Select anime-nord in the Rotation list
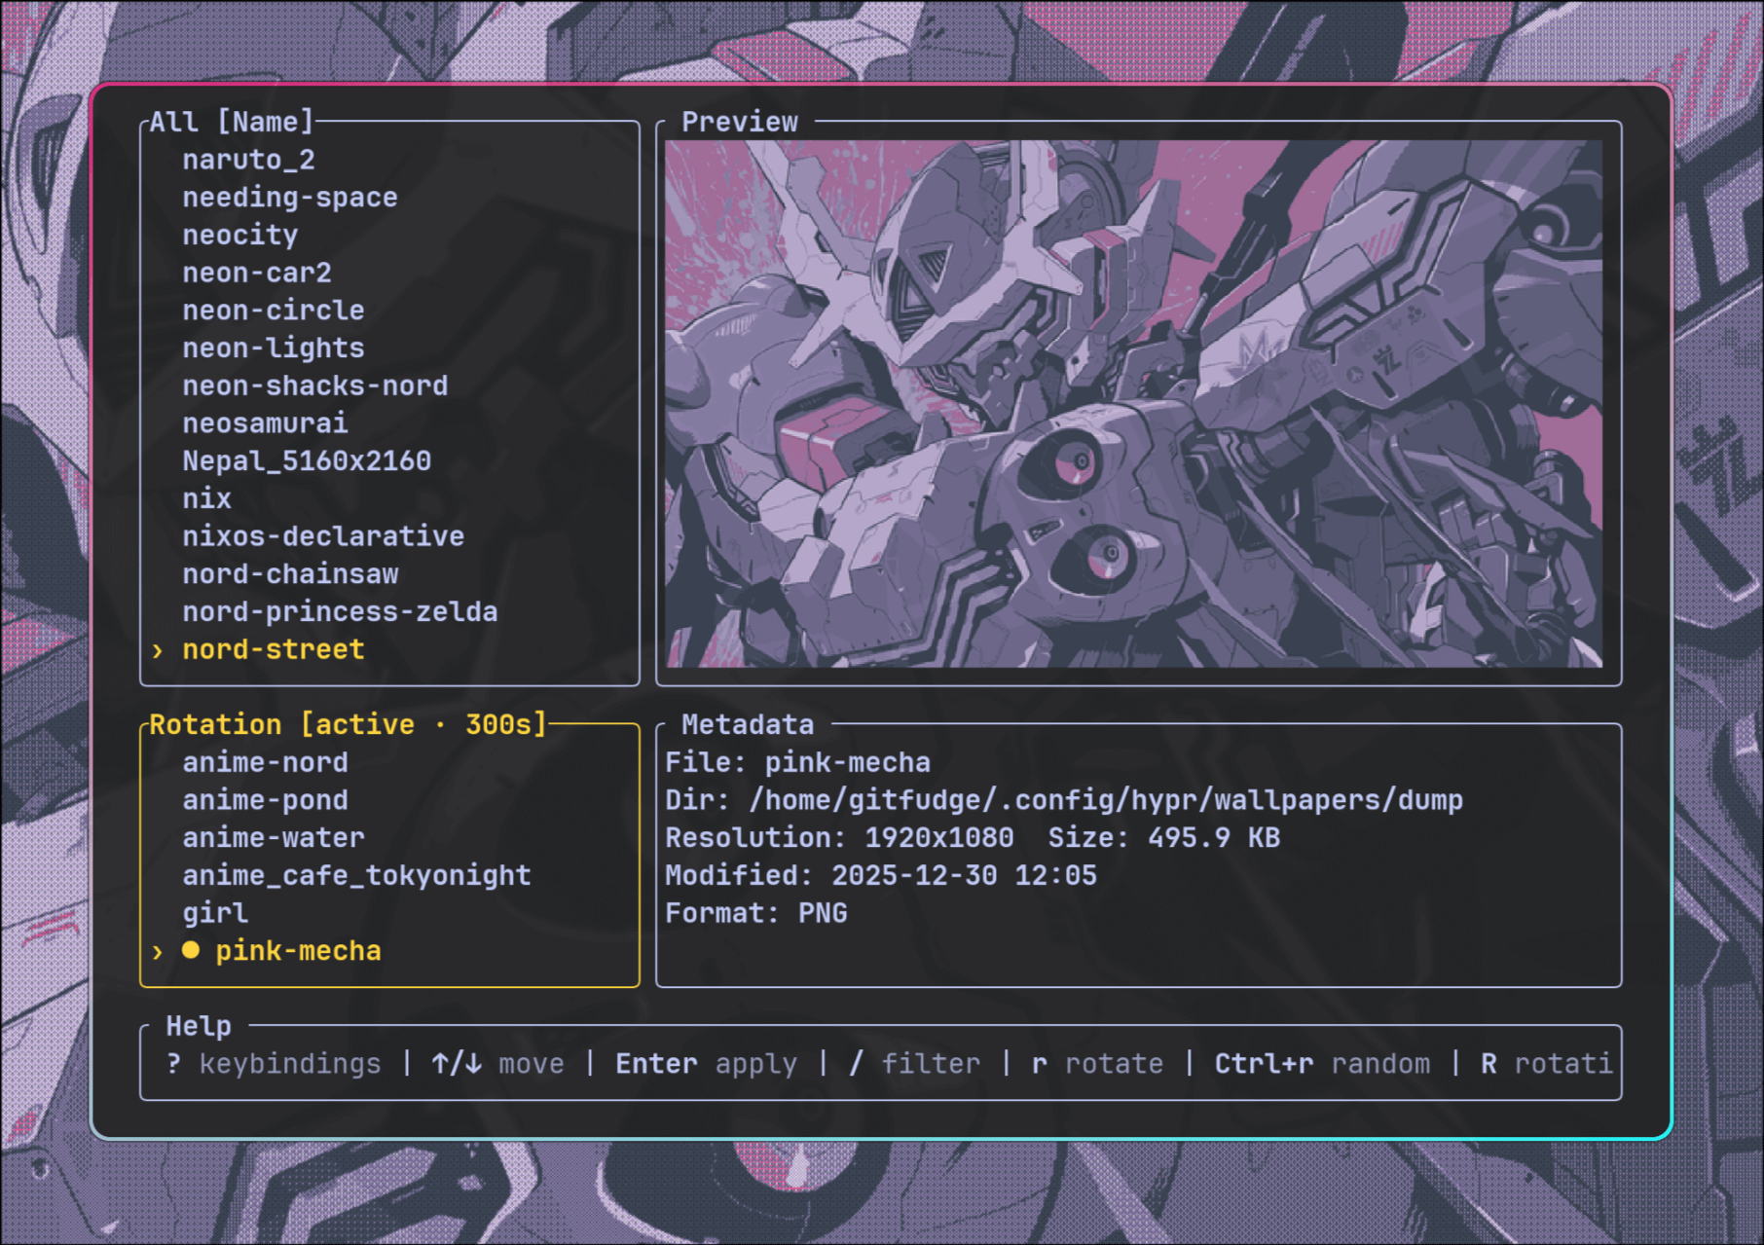Viewport: 1764px width, 1245px height. (x=265, y=762)
